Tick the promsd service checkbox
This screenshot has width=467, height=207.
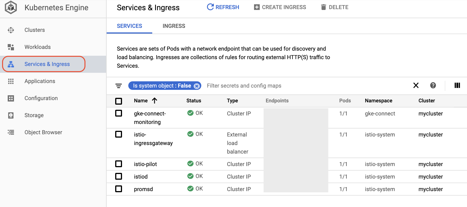coord(119,189)
